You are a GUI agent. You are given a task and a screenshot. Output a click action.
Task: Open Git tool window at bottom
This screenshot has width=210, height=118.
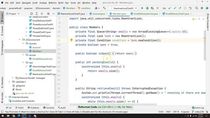pos(9,108)
